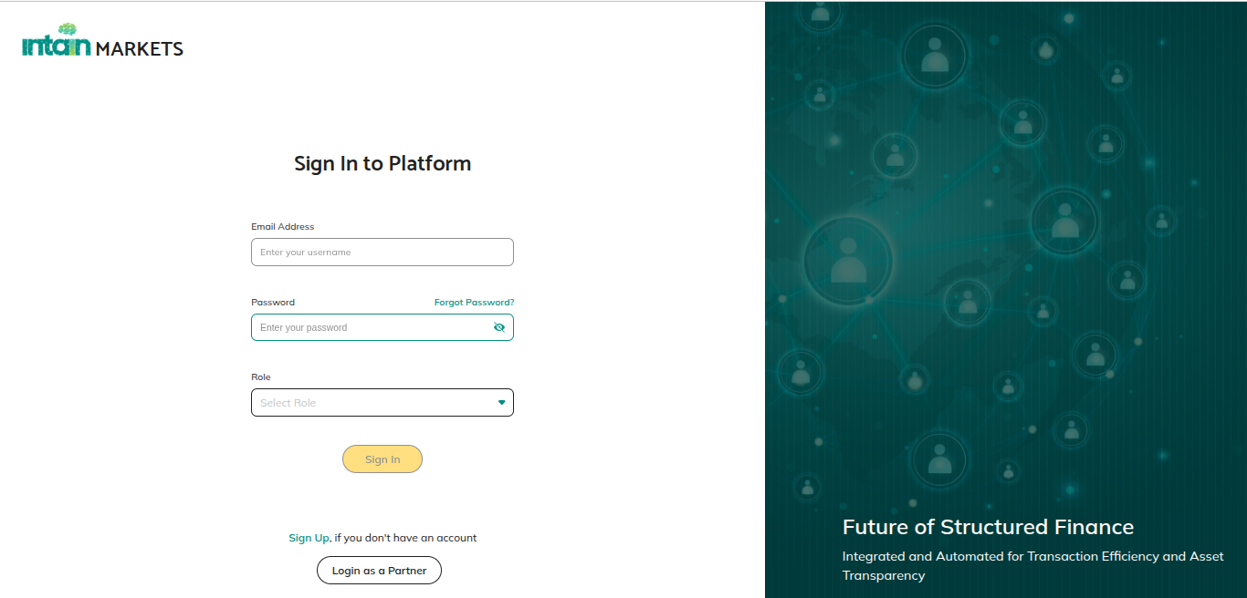Click the green tree icon atop the Intain logo
1247x598 pixels.
[68, 30]
